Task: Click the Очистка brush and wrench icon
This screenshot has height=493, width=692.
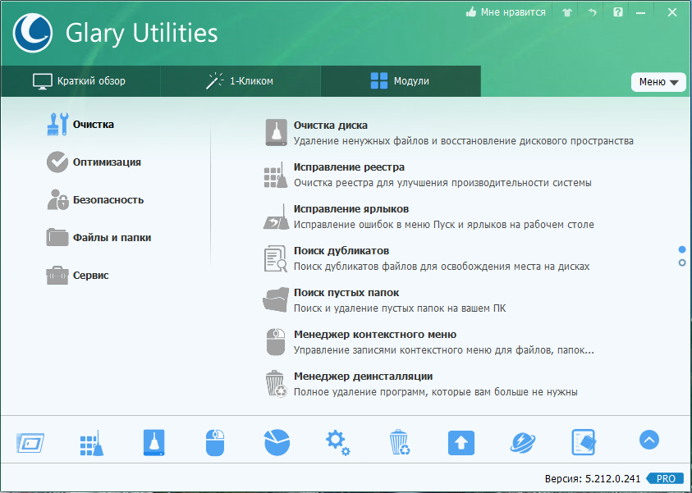Action: pos(57,125)
